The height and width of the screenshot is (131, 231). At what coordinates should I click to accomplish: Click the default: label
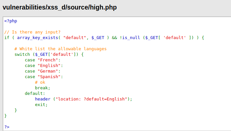[35, 94]
